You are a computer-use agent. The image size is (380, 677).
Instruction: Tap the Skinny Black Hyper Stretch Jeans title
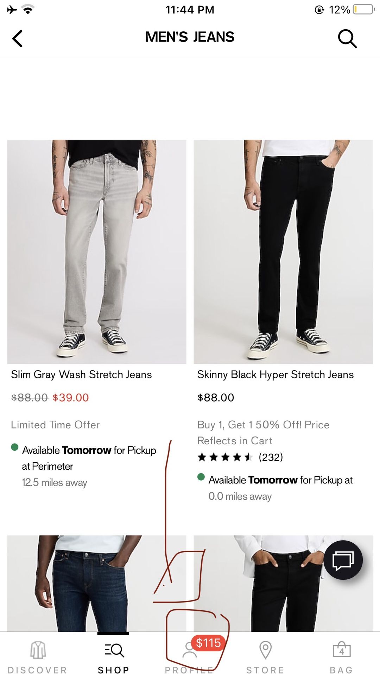(275, 374)
